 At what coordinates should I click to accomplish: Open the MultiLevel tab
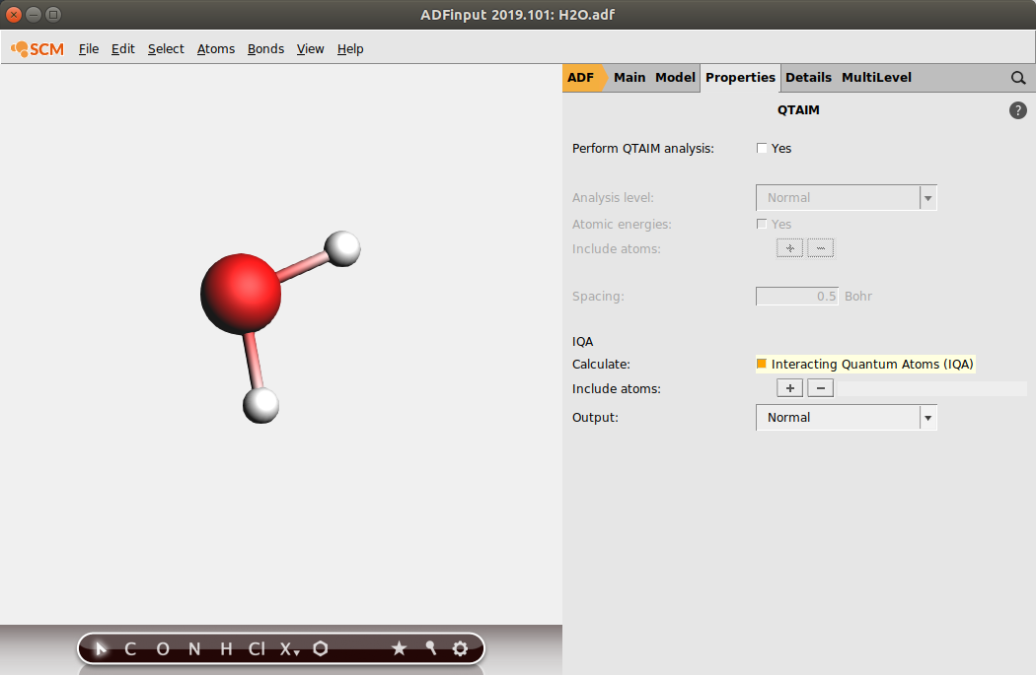coord(876,77)
